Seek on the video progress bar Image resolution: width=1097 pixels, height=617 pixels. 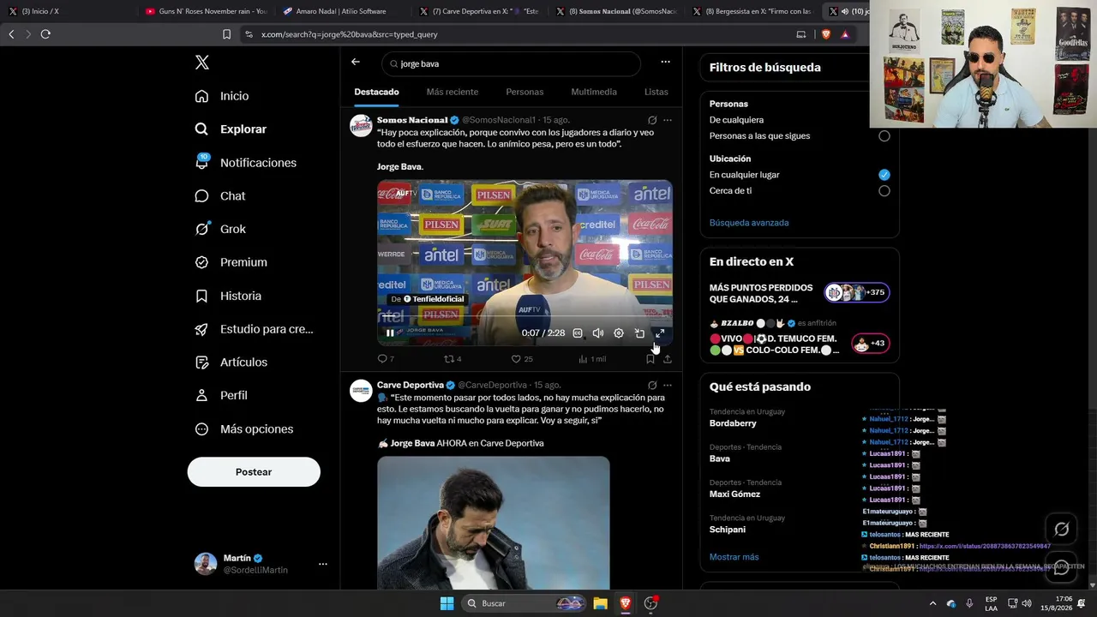525,317
